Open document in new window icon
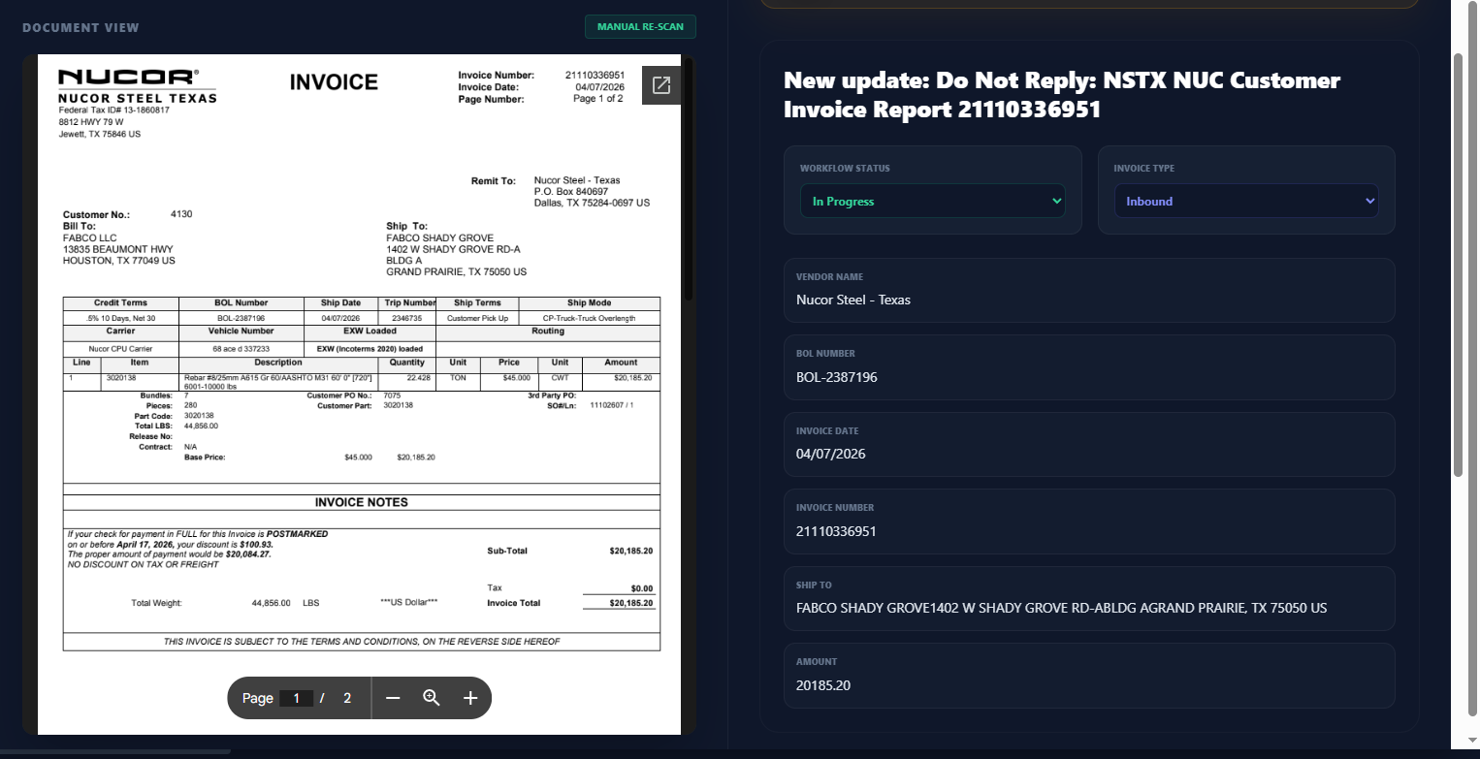 (x=661, y=85)
